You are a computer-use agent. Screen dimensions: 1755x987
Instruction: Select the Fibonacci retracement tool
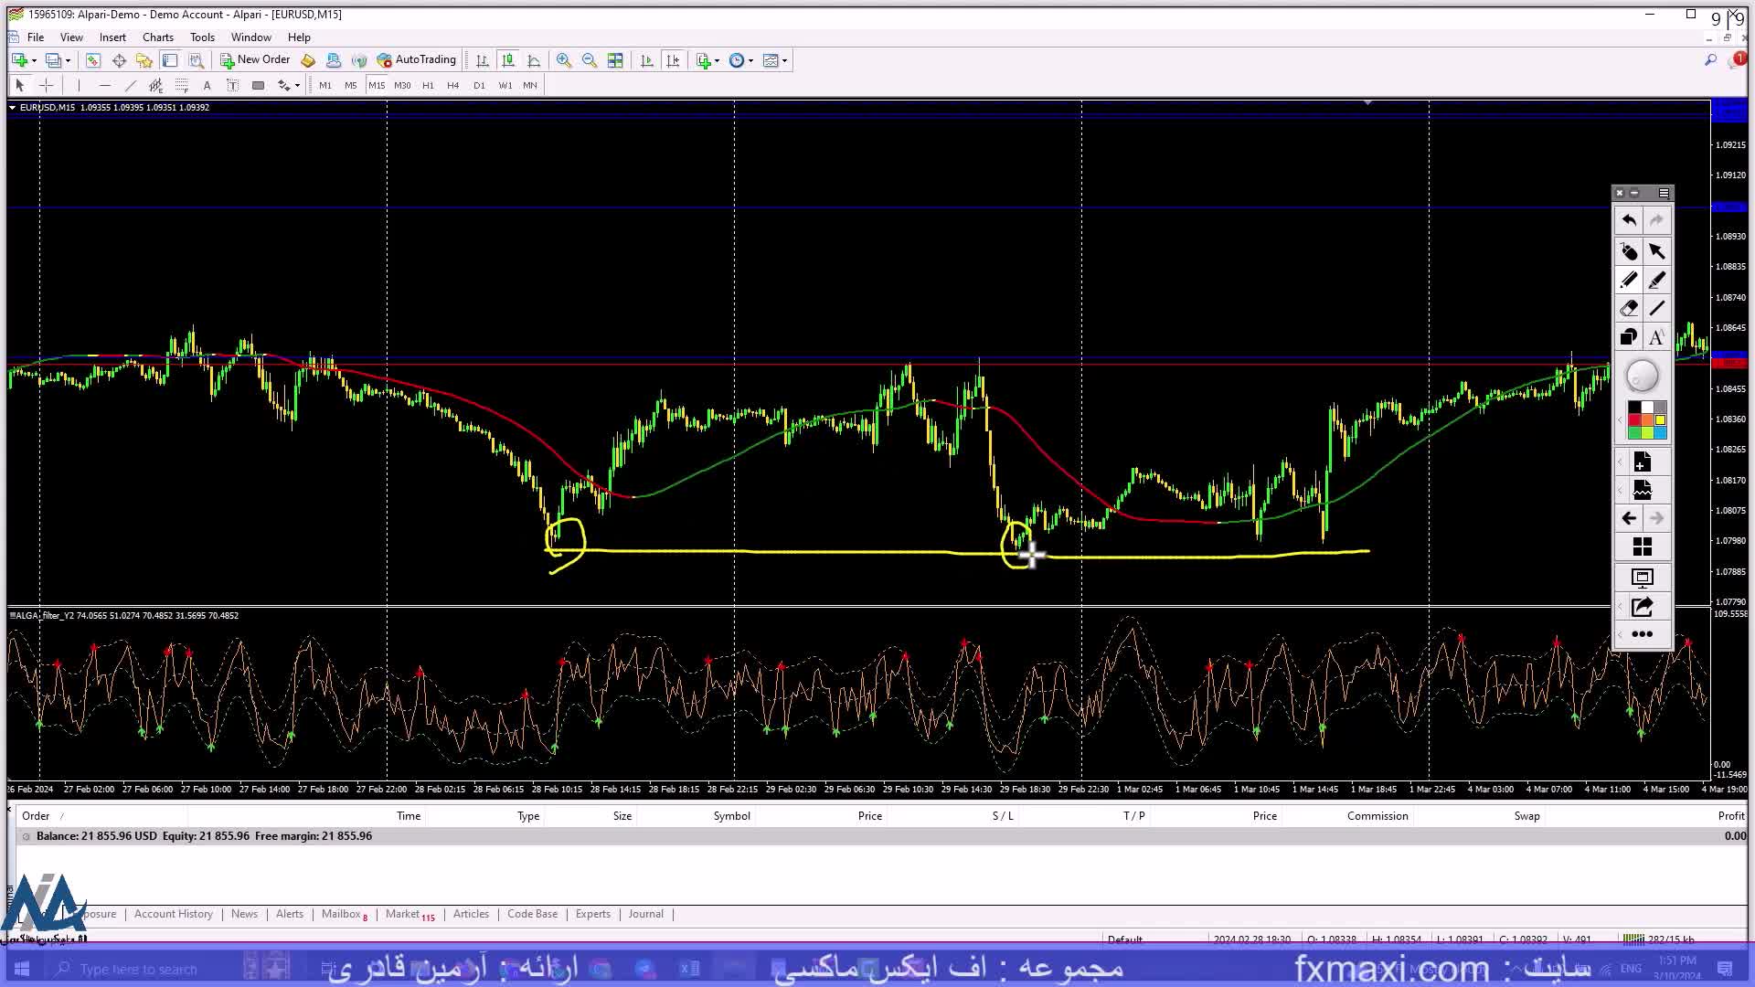click(181, 85)
